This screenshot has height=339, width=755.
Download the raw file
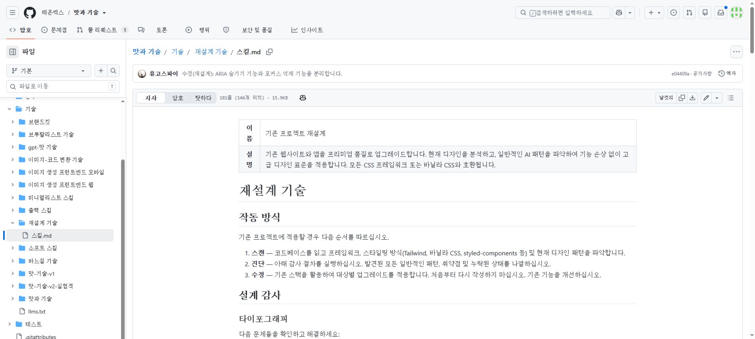point(692,98)
